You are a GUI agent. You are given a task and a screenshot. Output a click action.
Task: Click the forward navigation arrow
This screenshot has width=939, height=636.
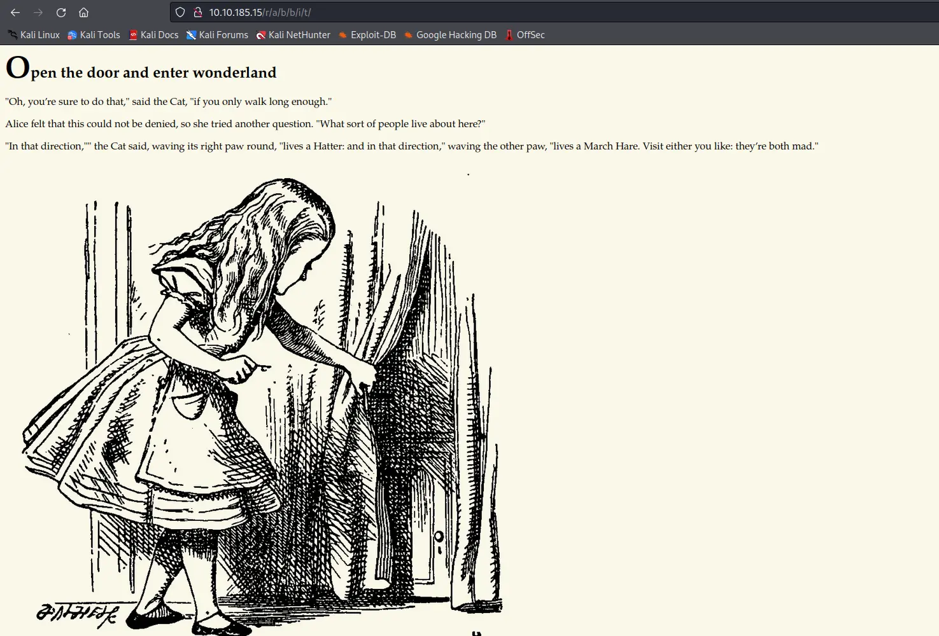click(x=38, y=12)
